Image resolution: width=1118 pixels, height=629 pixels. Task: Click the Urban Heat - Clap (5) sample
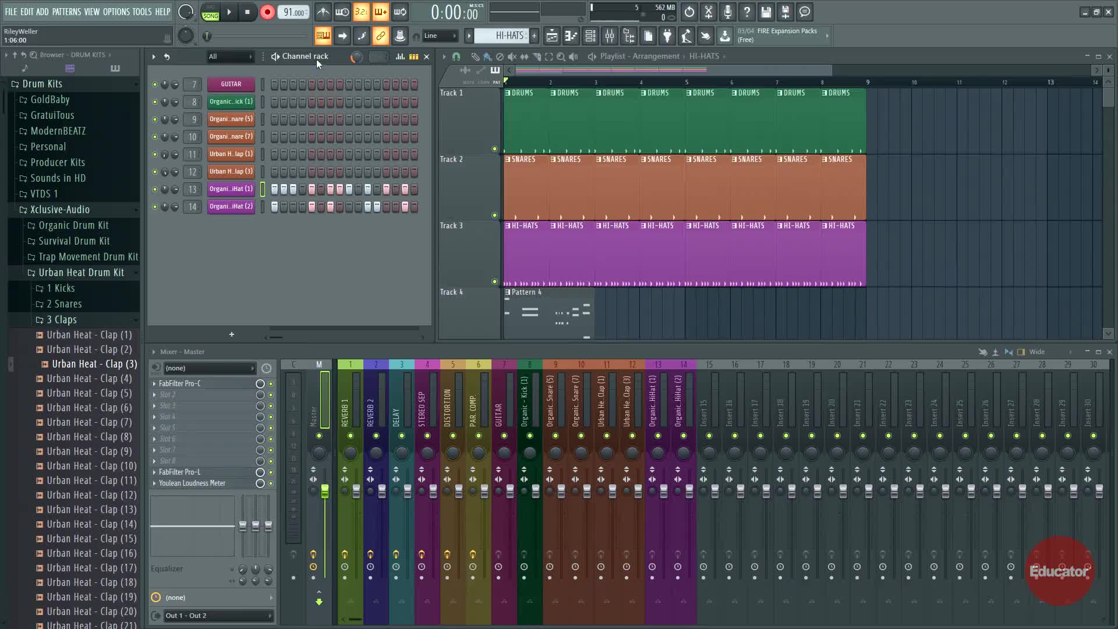point(89,393)
